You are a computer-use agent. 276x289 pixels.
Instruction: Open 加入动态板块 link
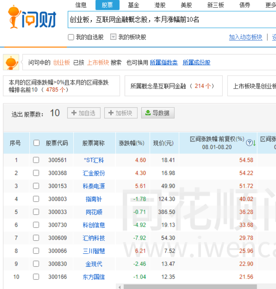245,37
